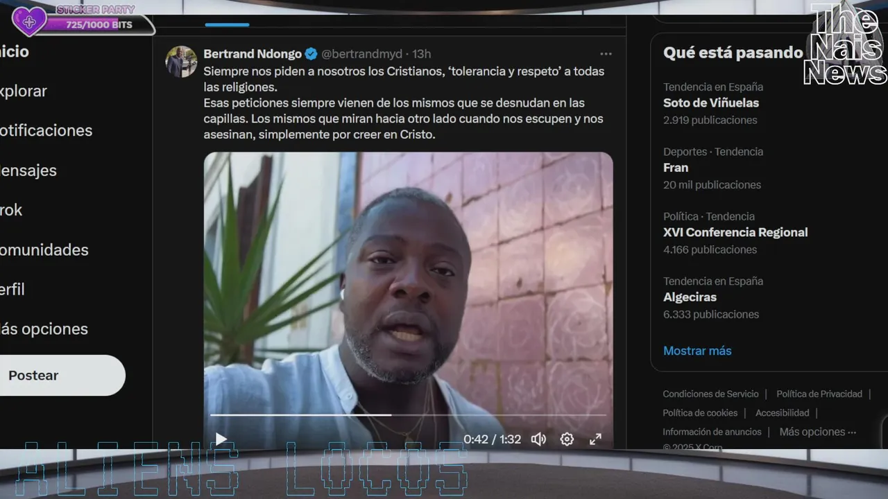
Task: Open Bertrand Ndongo's profile avatar
Action: coord(181,62)
